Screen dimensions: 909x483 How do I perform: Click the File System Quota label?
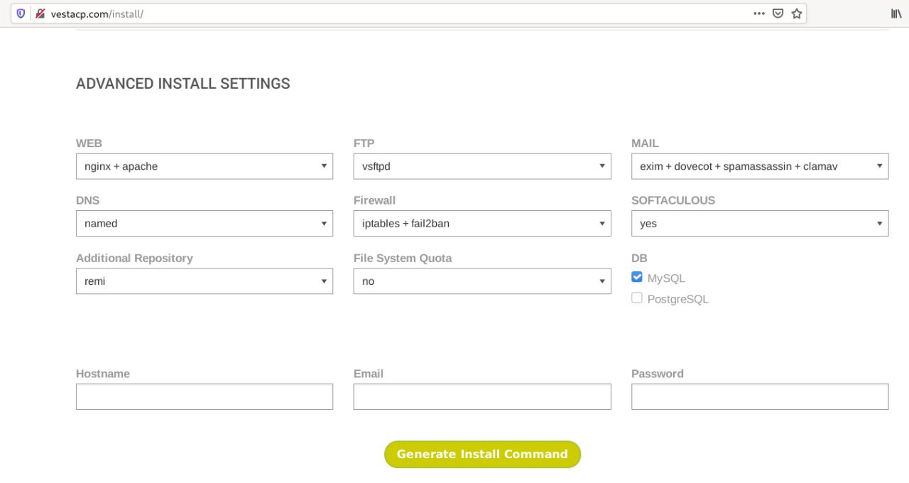[x=403, y=258]
